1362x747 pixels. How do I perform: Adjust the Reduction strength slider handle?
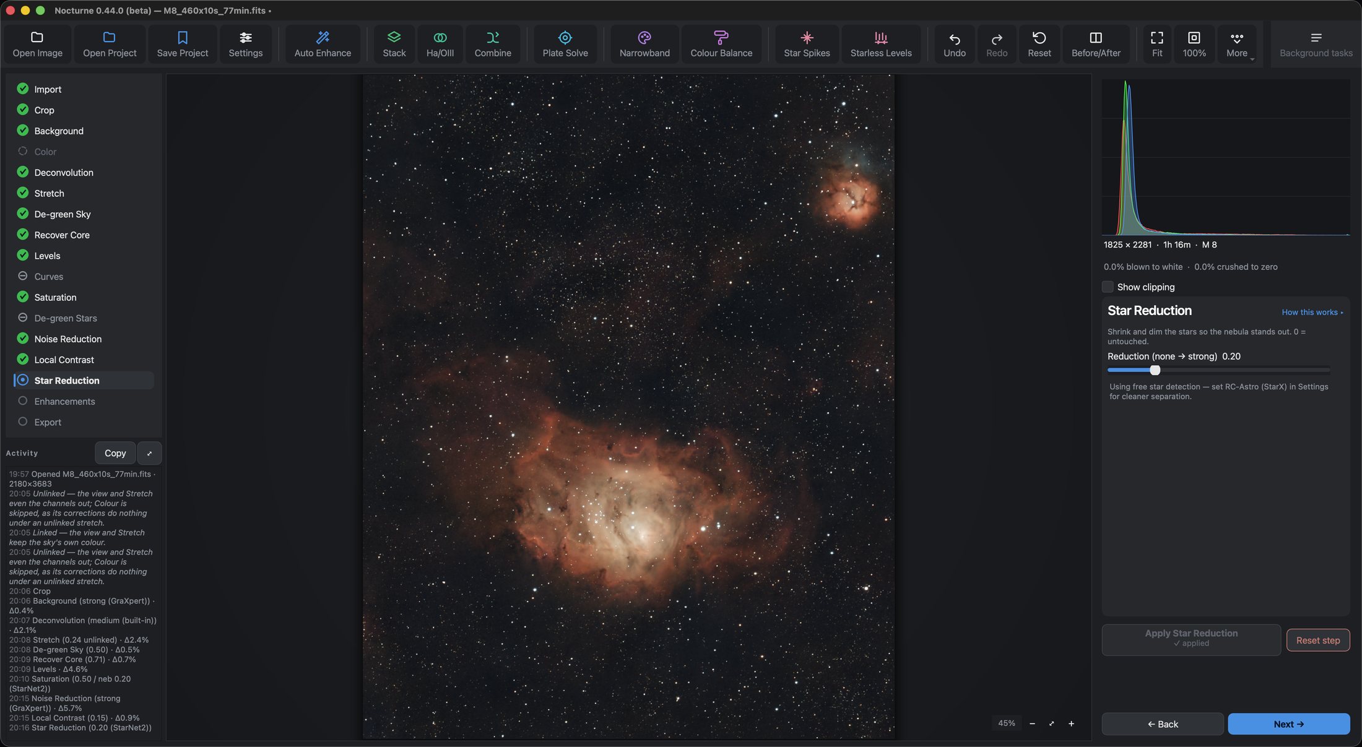[1155, 370]
